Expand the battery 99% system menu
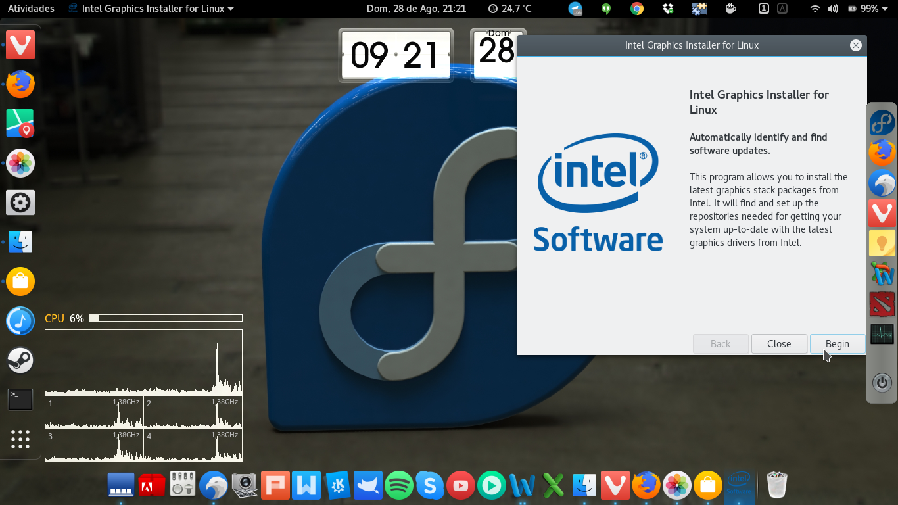This screenshot has height=505, width=898. tap(869, 9)
